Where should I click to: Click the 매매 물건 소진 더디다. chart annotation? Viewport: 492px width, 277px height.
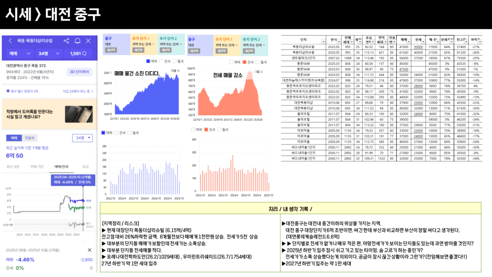(x=137, y=73)
